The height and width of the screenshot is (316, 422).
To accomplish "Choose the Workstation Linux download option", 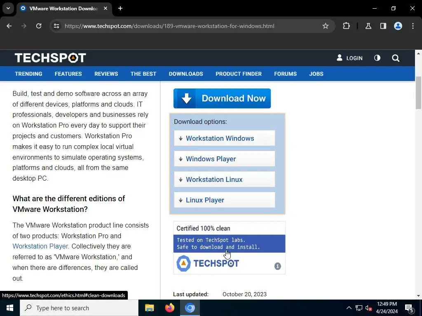I will (x=225, y=179).
